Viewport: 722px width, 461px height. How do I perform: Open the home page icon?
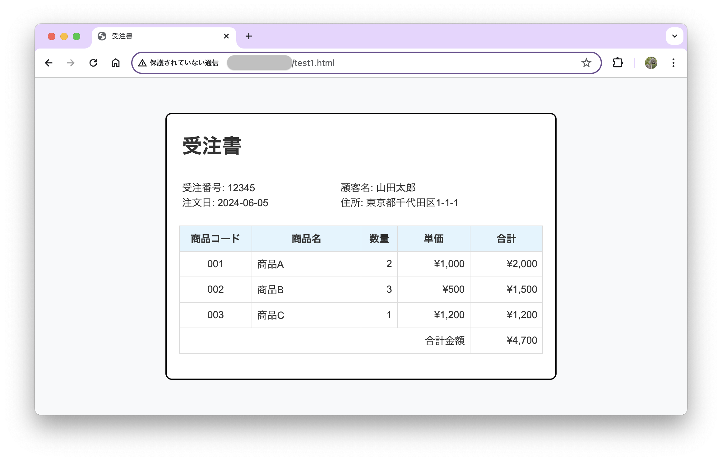click(116, 63)
